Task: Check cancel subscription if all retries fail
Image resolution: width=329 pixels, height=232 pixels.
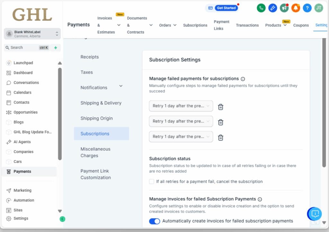Action: click(x=152, y=182)
